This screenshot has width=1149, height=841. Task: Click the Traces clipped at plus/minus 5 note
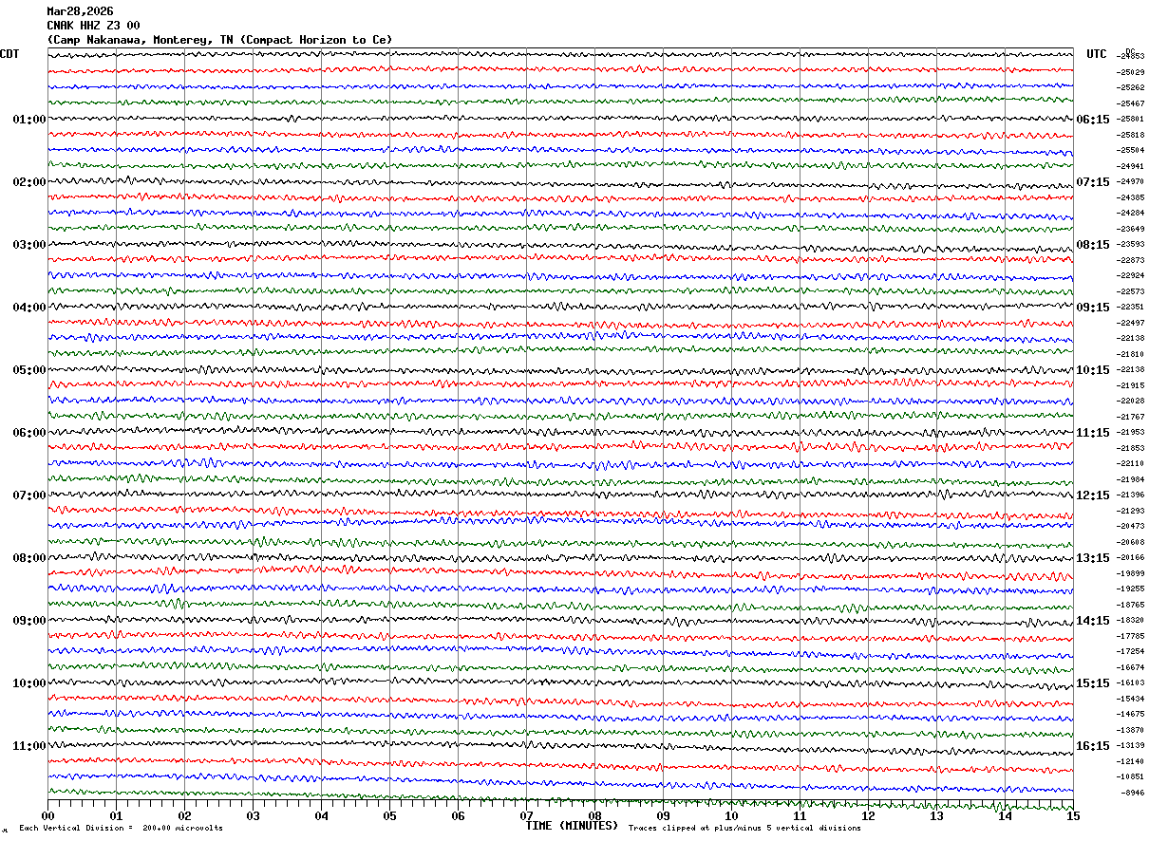coord(744,829)
